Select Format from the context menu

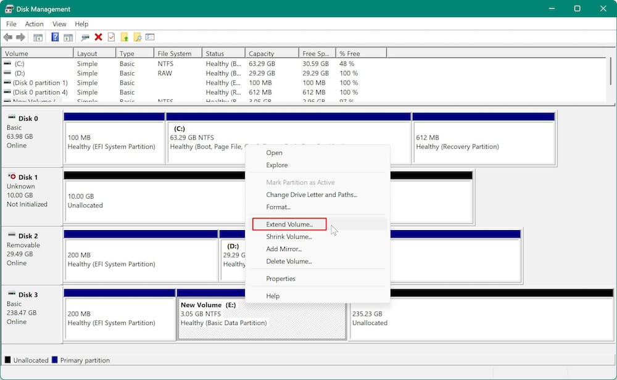coord(278,207)
